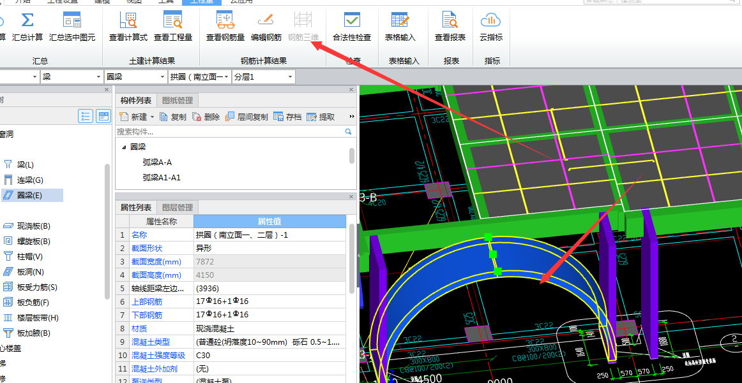Viewport: 742px width, 383px height.
Task: Click the 搜索构件 search field
Action: (229, 132)
